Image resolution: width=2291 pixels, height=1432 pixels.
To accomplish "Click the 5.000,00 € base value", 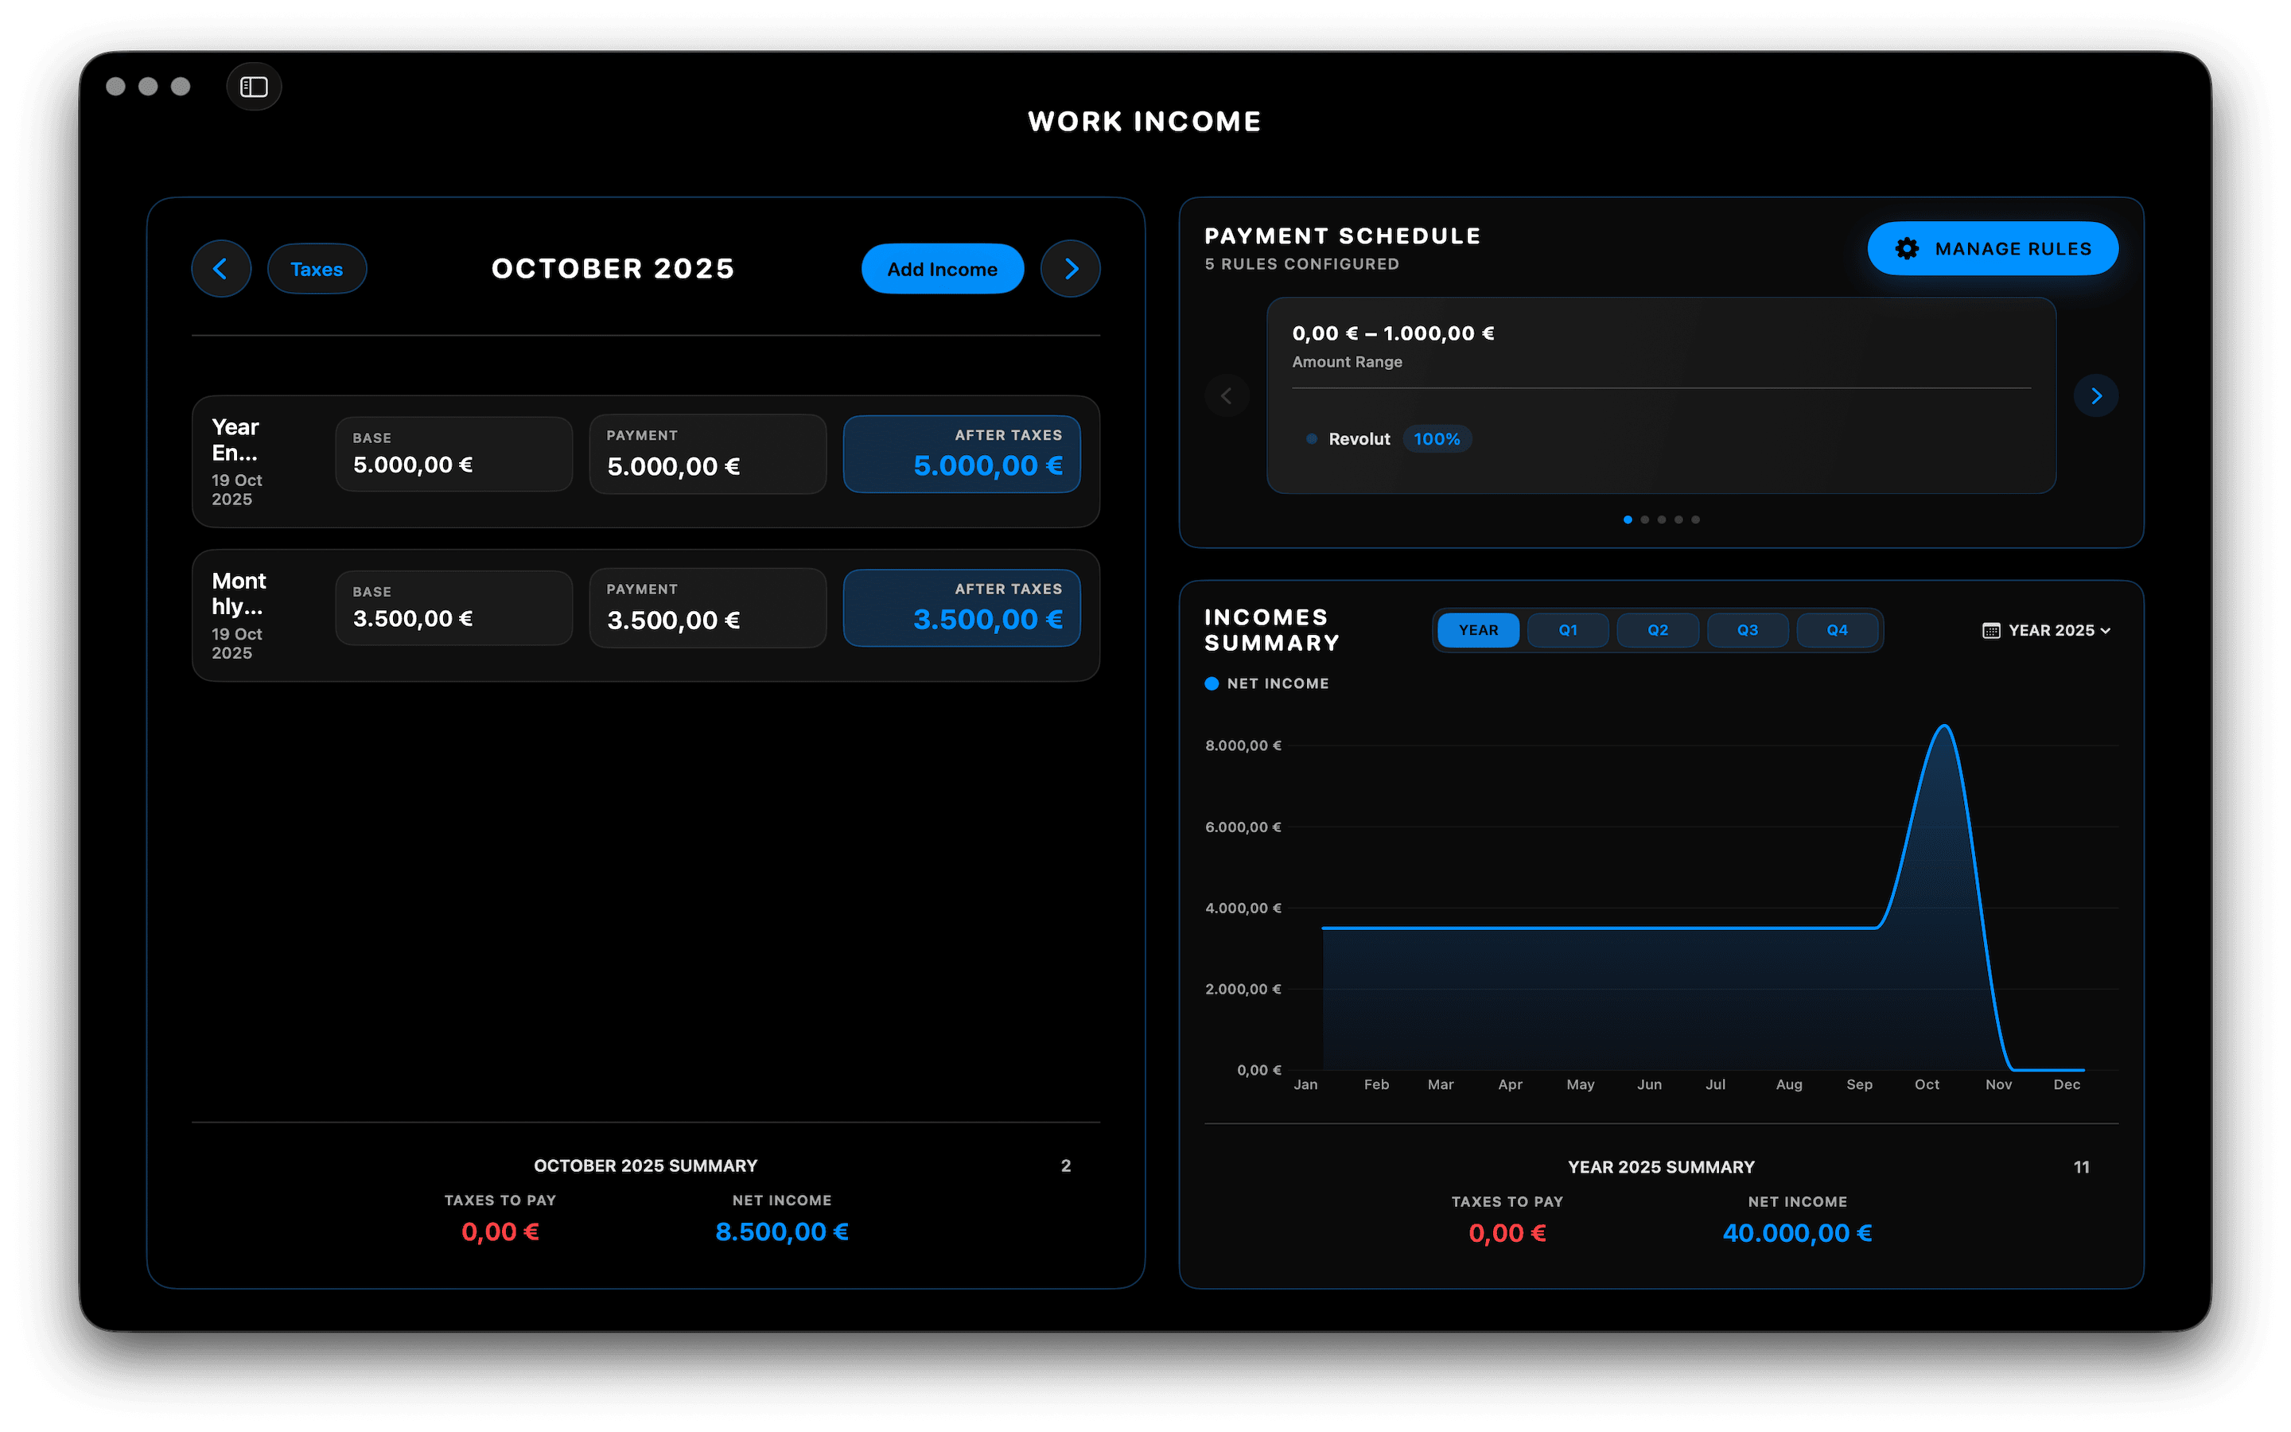I will click(413, 465).
